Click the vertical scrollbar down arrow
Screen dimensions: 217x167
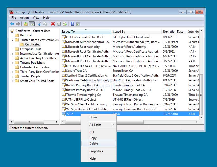point(201,117)
